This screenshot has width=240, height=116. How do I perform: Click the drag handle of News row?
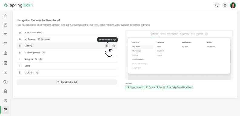(20, 66)
